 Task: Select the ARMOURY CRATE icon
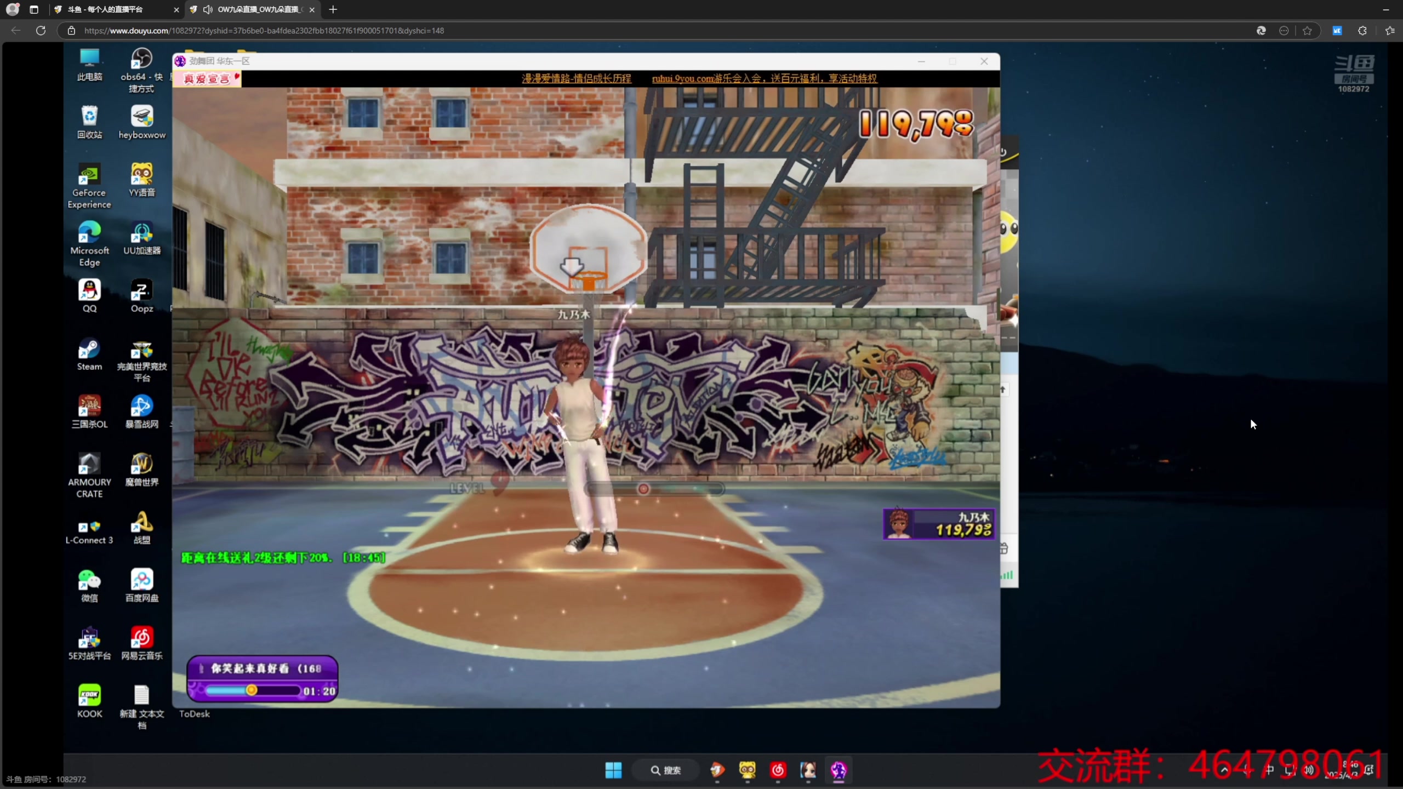pyautogui.click(x=89, y=476)
